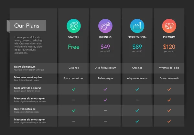Click Business checkmark for Maecenas sit amet sapien
Viewport: 194px width, 135px height.
(105, 100)
